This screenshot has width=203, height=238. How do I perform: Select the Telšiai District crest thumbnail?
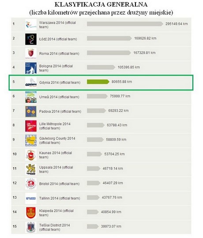pos(31,227)
